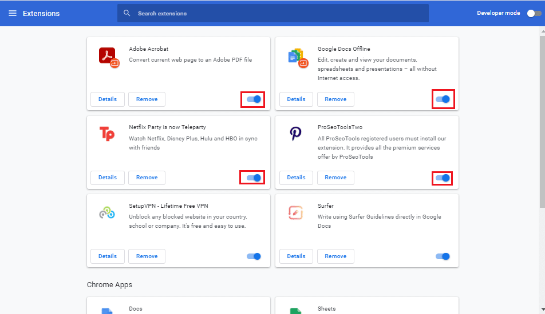Disable SetupVPN extension toggle
Viewport: 545px width, 314px height.
coord(254,256)
